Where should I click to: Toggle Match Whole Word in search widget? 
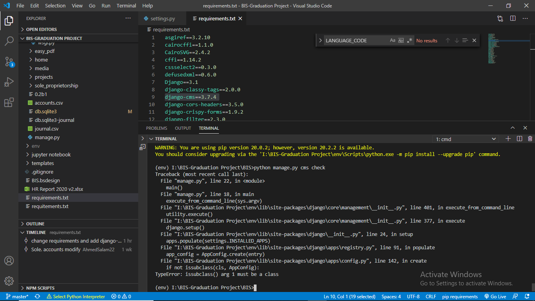click(401, 40)
